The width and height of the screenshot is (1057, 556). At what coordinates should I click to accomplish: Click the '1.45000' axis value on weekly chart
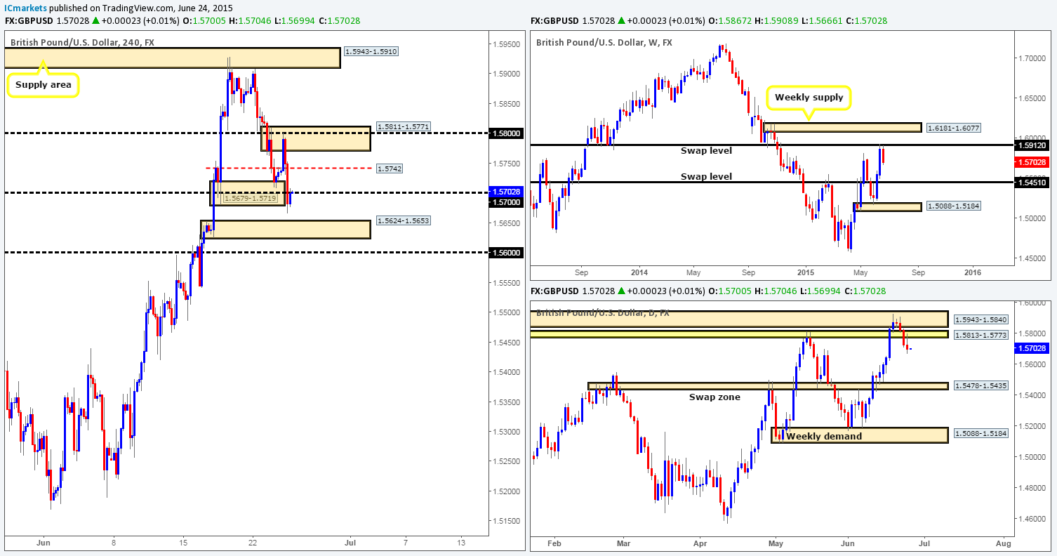(1031, 259)
